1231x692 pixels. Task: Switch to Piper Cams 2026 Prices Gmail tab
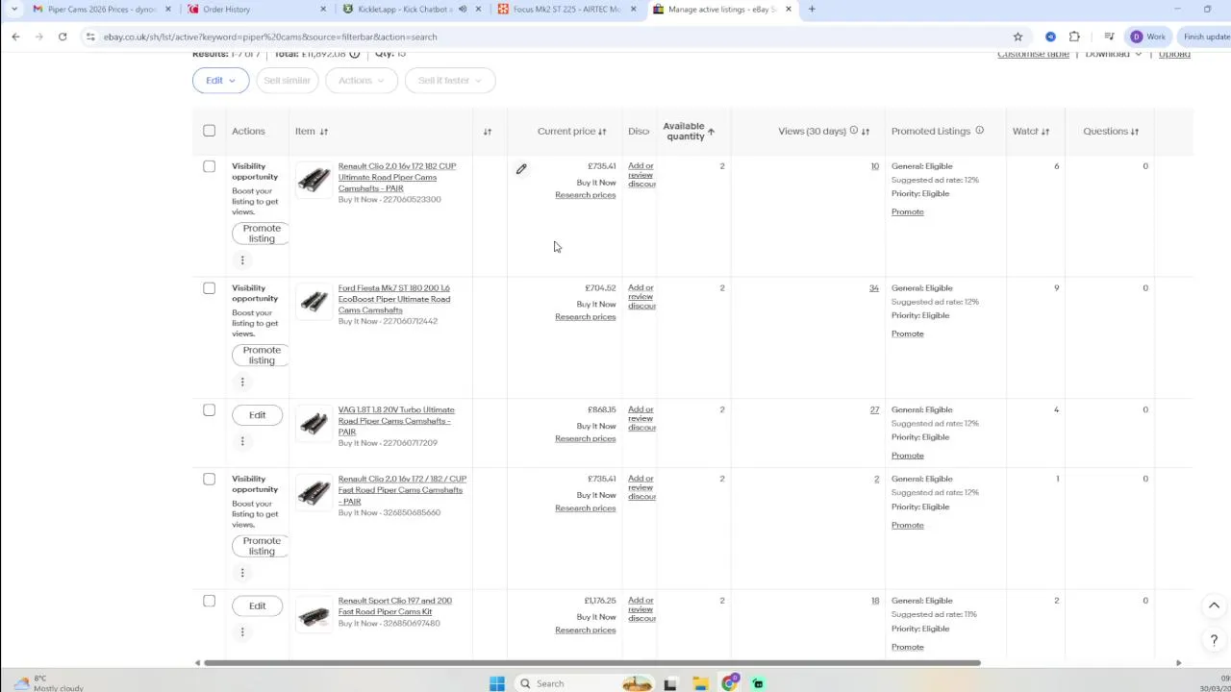point(101,9)
